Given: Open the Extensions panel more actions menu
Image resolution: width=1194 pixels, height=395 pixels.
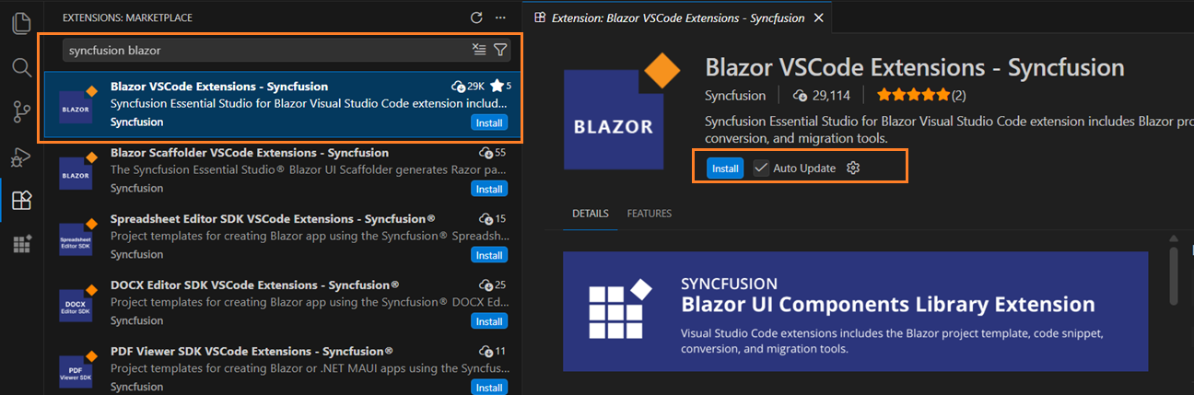Looking at the screenshot, I should point(500,17).
